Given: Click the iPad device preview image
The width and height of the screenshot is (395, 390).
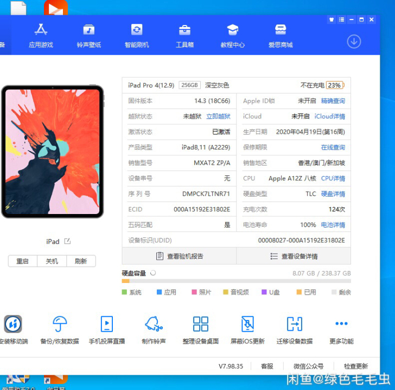Looking at the screenshot, I should (53, 152).
